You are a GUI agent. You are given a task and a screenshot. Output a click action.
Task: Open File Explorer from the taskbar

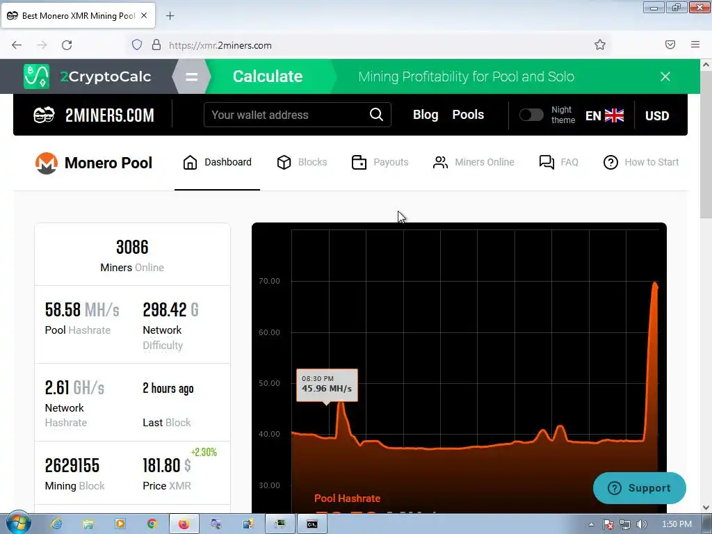point(88,524)
